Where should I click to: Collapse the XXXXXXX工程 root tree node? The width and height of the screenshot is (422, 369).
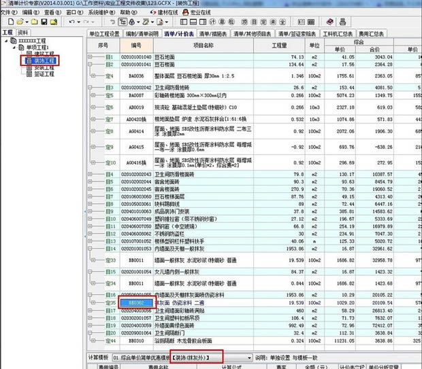(x=6, y=41)
